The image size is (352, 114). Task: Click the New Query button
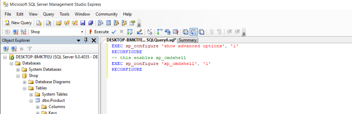[x=18, y=23]
